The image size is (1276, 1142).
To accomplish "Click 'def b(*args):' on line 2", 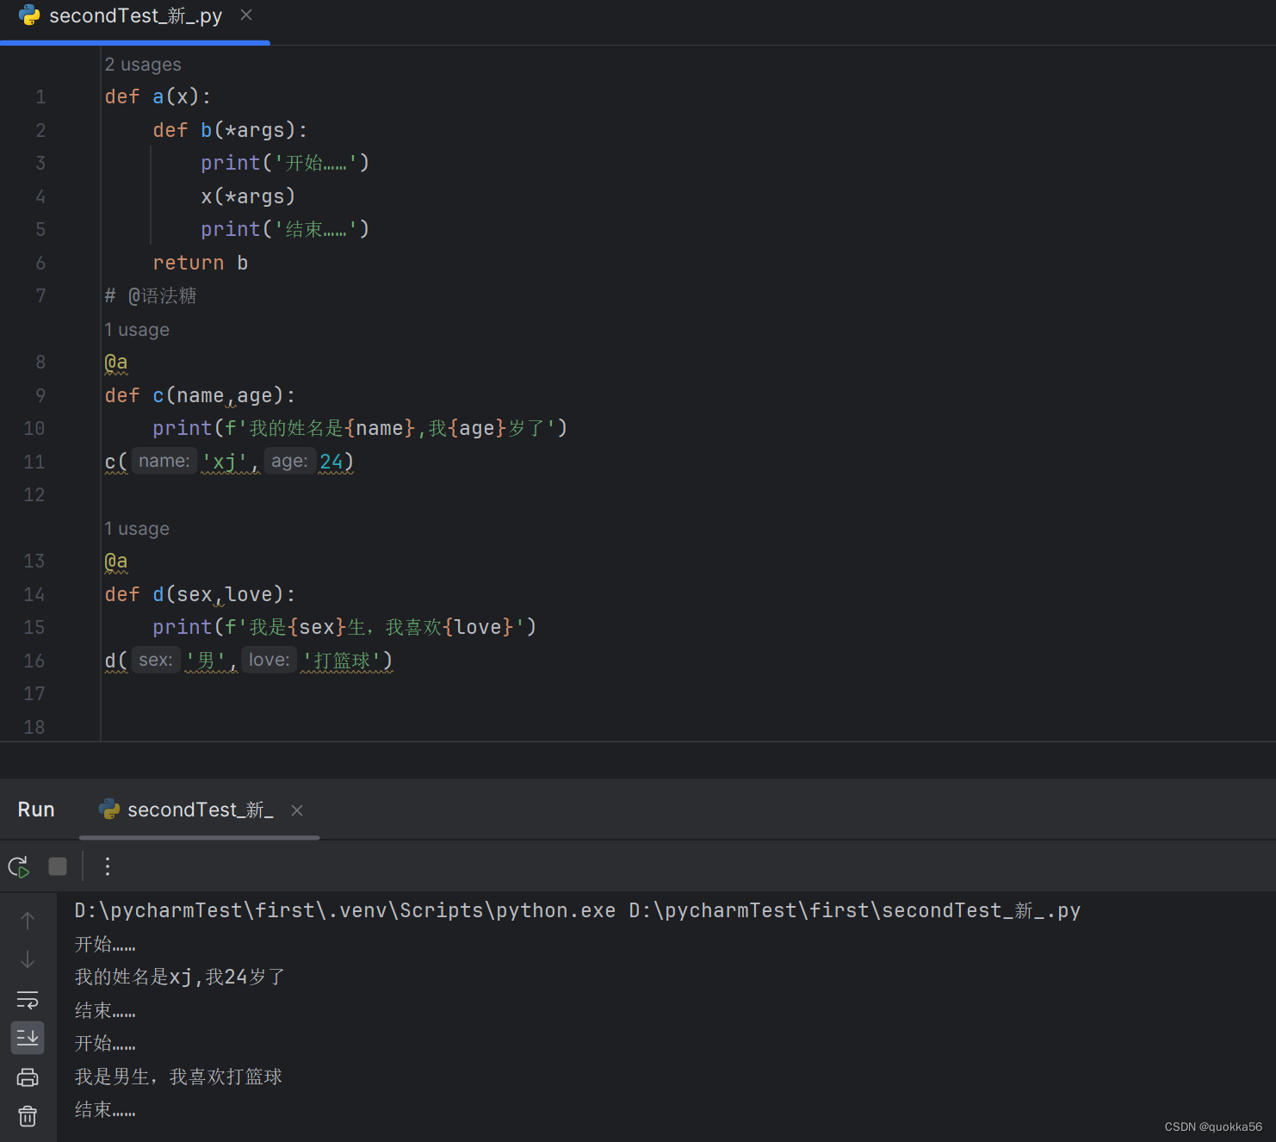I will (x=230, y=130).
